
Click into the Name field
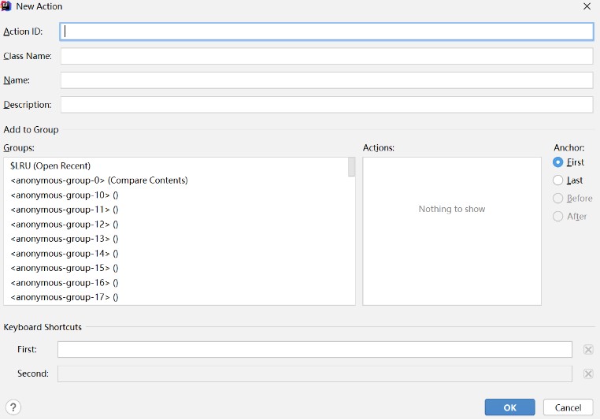tap(327, 80)
